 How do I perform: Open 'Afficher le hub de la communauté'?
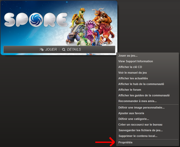(x=148, y=84)
